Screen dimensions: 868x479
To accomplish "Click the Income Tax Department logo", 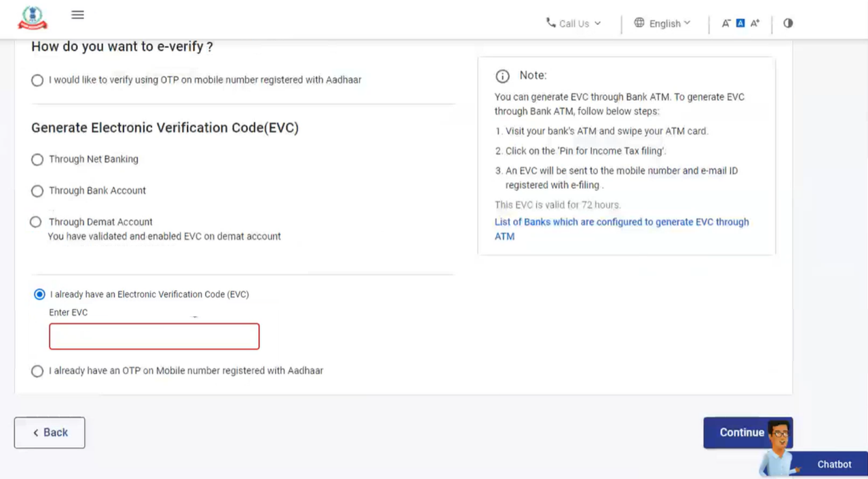I will (x=33, y=18).
